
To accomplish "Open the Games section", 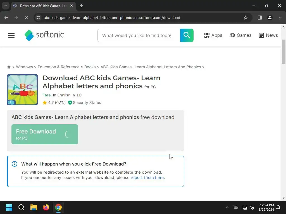I will [x=240, y=35].
